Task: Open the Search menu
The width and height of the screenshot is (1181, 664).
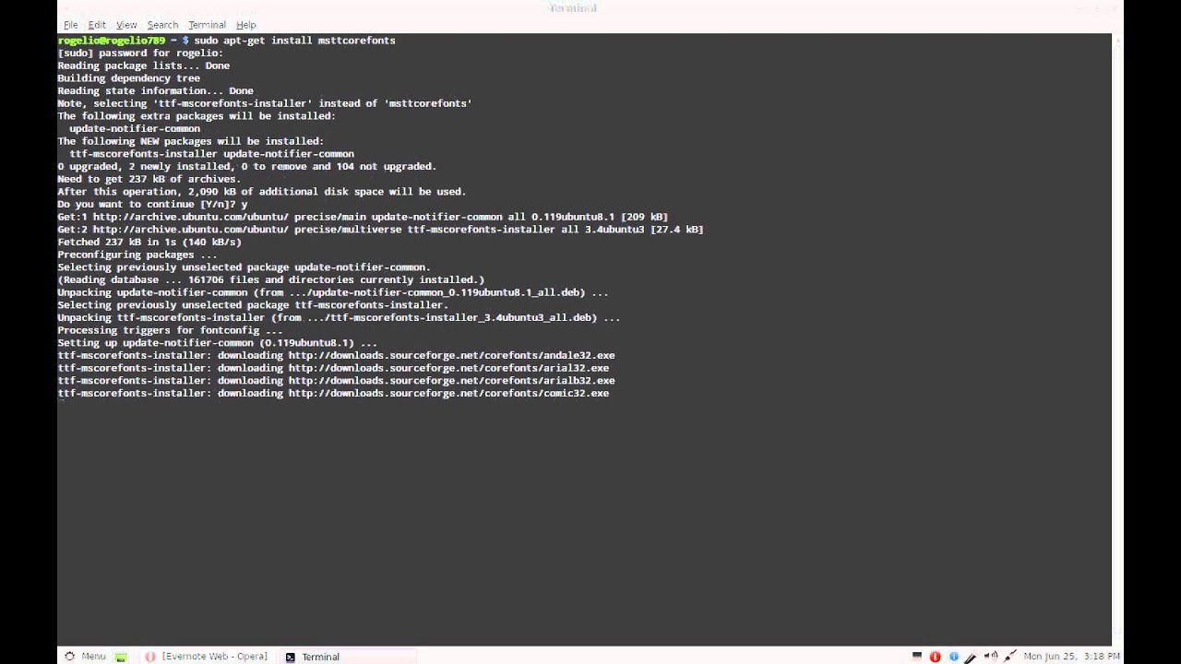Action: pos(162,25)
